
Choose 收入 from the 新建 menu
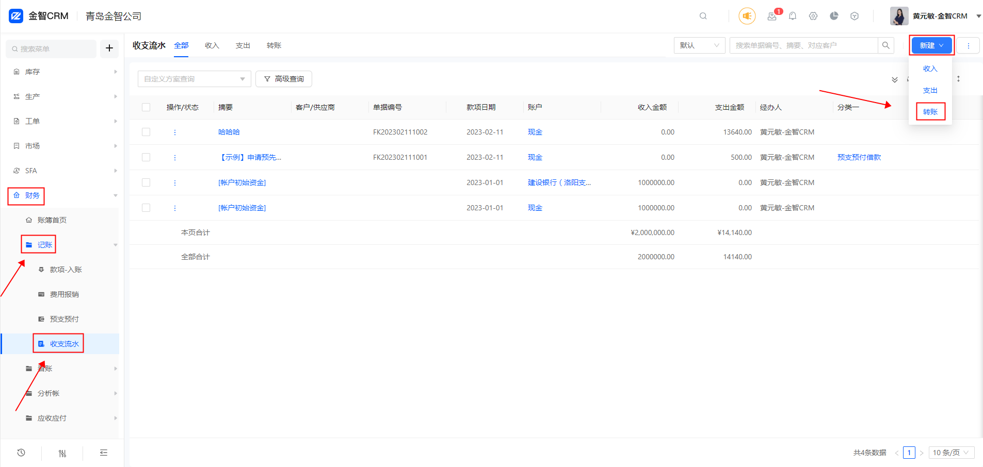(x=930, y=69)
